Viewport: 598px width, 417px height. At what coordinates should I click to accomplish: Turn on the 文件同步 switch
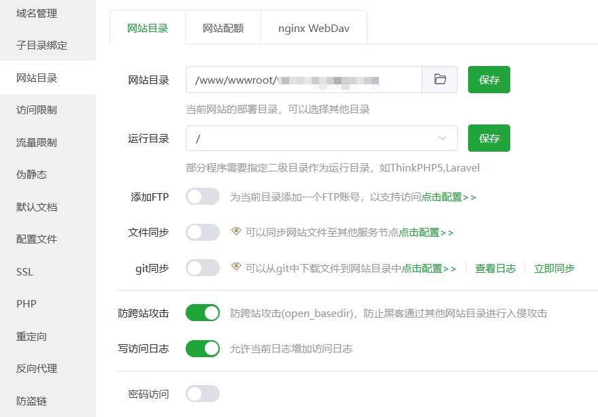203,233
